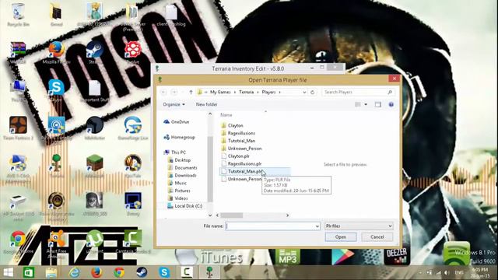Open Firefox from the taskbar

(96, 272)
